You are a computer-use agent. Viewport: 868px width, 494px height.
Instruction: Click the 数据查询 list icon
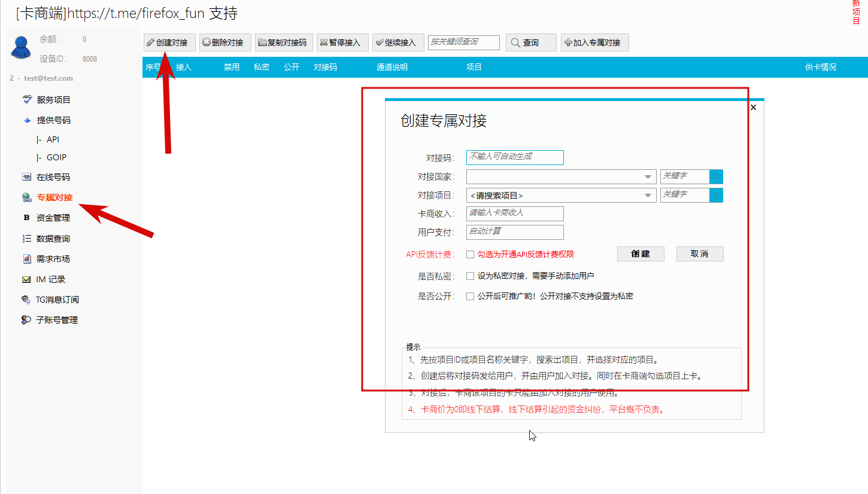[x=27, y=239]
